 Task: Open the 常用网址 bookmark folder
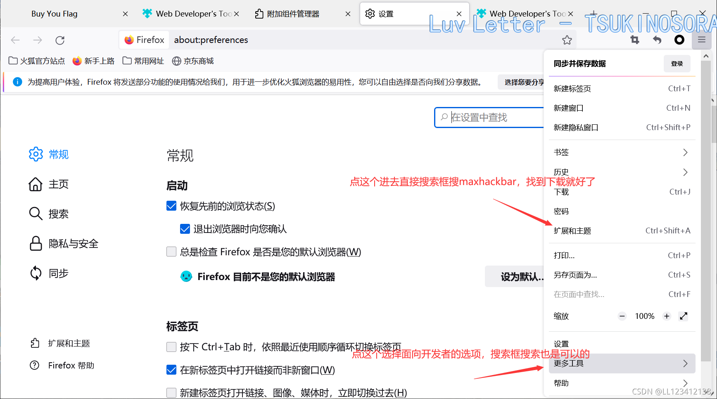tap(143, 61)
